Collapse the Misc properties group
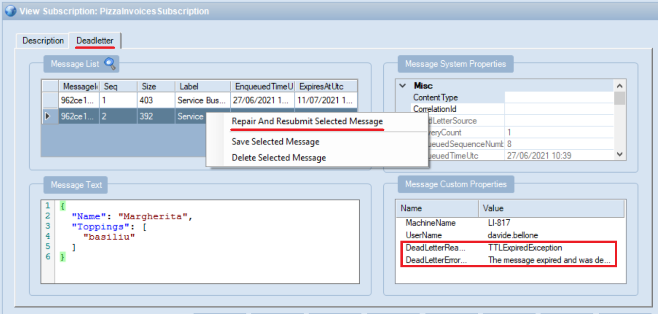Screen dimensions: 658x314 tap(402, 86)
